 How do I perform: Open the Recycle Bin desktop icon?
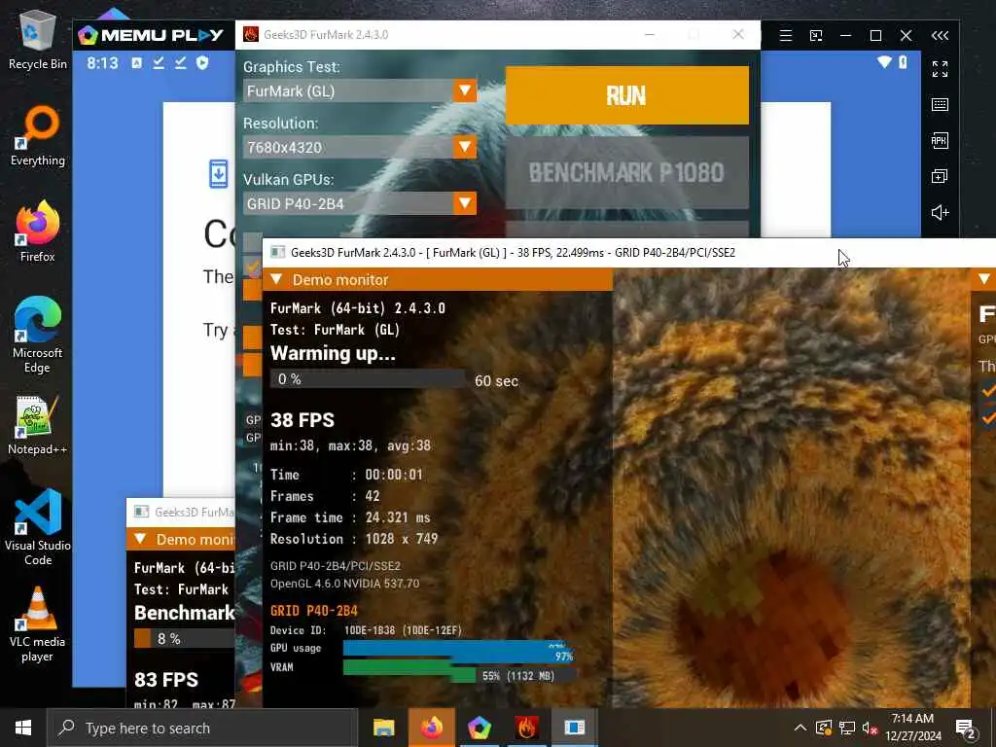tap(38, 39)
